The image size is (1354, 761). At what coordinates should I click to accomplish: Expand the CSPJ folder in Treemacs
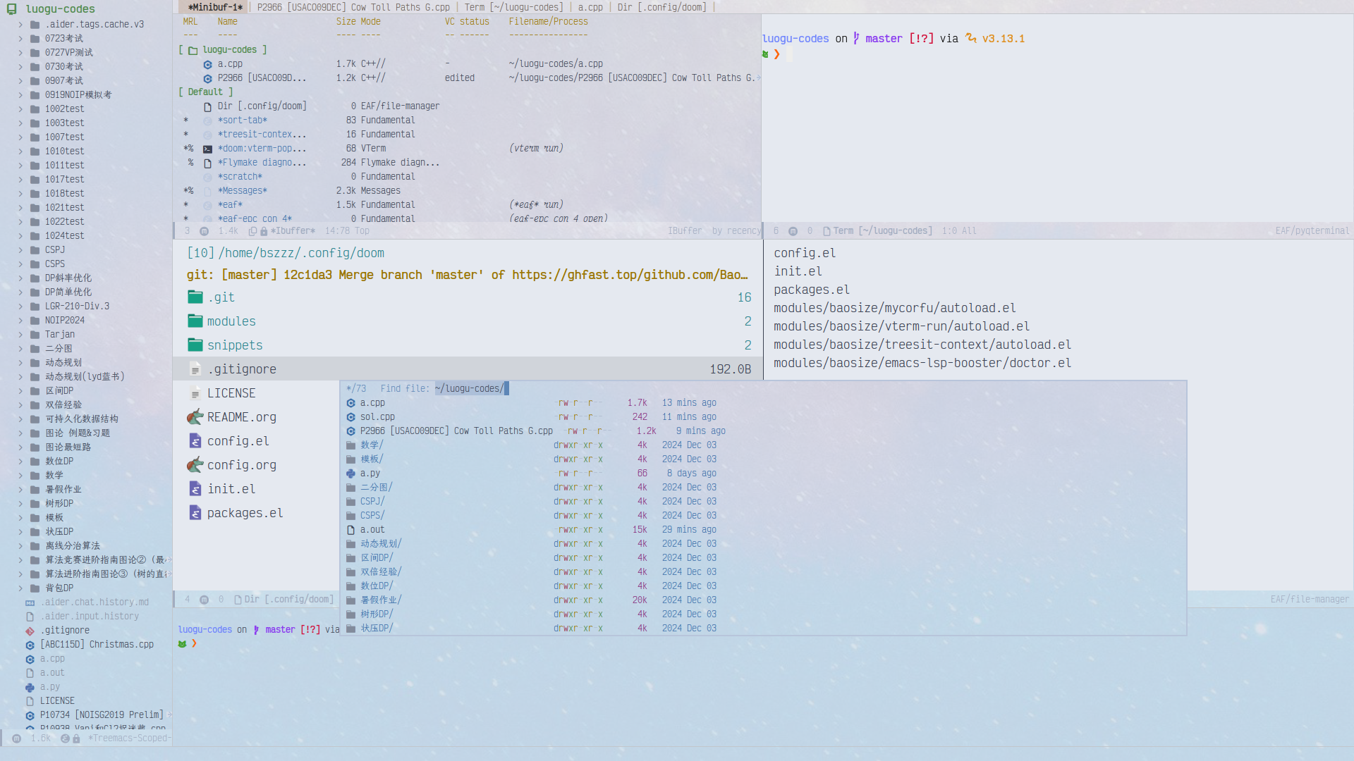click(x=20, y=249)
